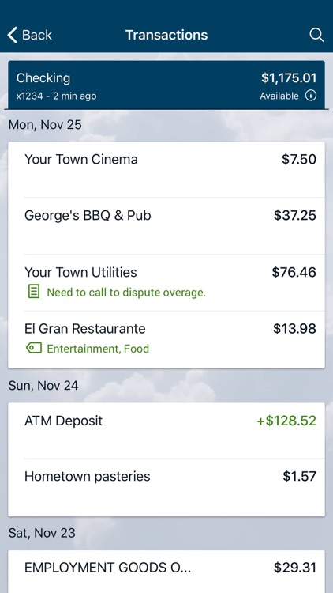This screenshot has height=593, width=333.
Task: Tap the note icon under Your Town Utilities
Action: pos(34,292)
